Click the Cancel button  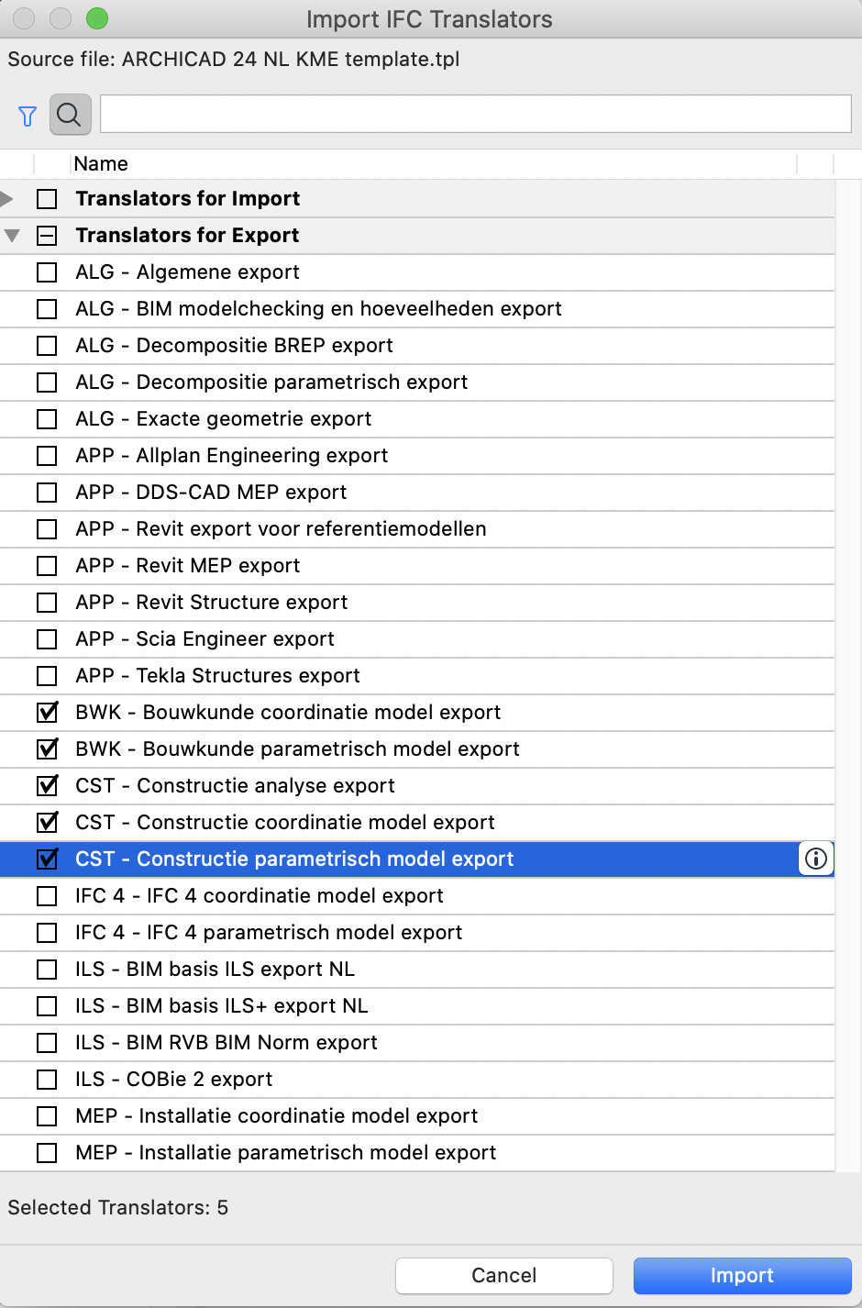[504, 1275]
